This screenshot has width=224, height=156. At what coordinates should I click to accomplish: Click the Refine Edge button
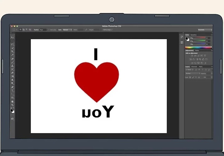[x=108, y=30]
